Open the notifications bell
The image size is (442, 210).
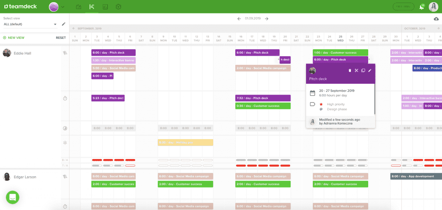pos(422,7)
